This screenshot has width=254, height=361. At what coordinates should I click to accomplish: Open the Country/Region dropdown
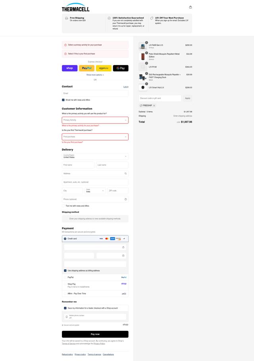pos(95,156)
